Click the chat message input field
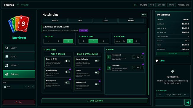This screenshot has height=108, width=193. click(x=169, y=102)
